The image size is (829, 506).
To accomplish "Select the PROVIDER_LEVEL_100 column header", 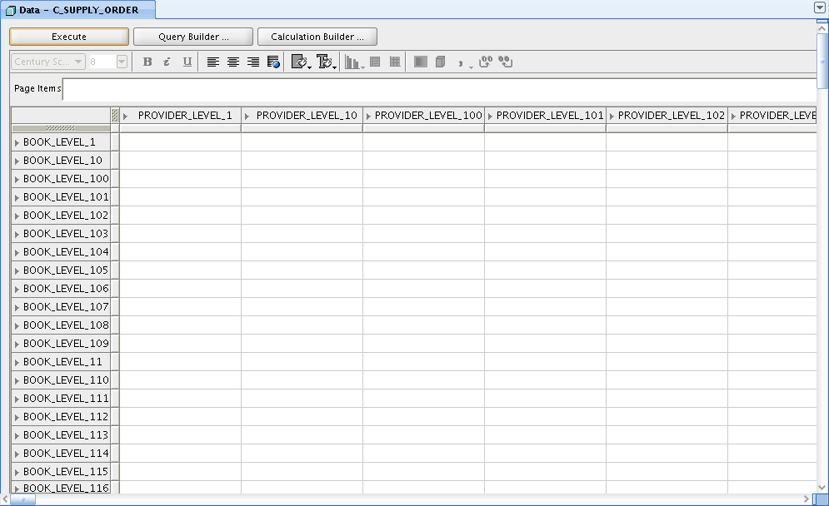I will click(423, 116).
